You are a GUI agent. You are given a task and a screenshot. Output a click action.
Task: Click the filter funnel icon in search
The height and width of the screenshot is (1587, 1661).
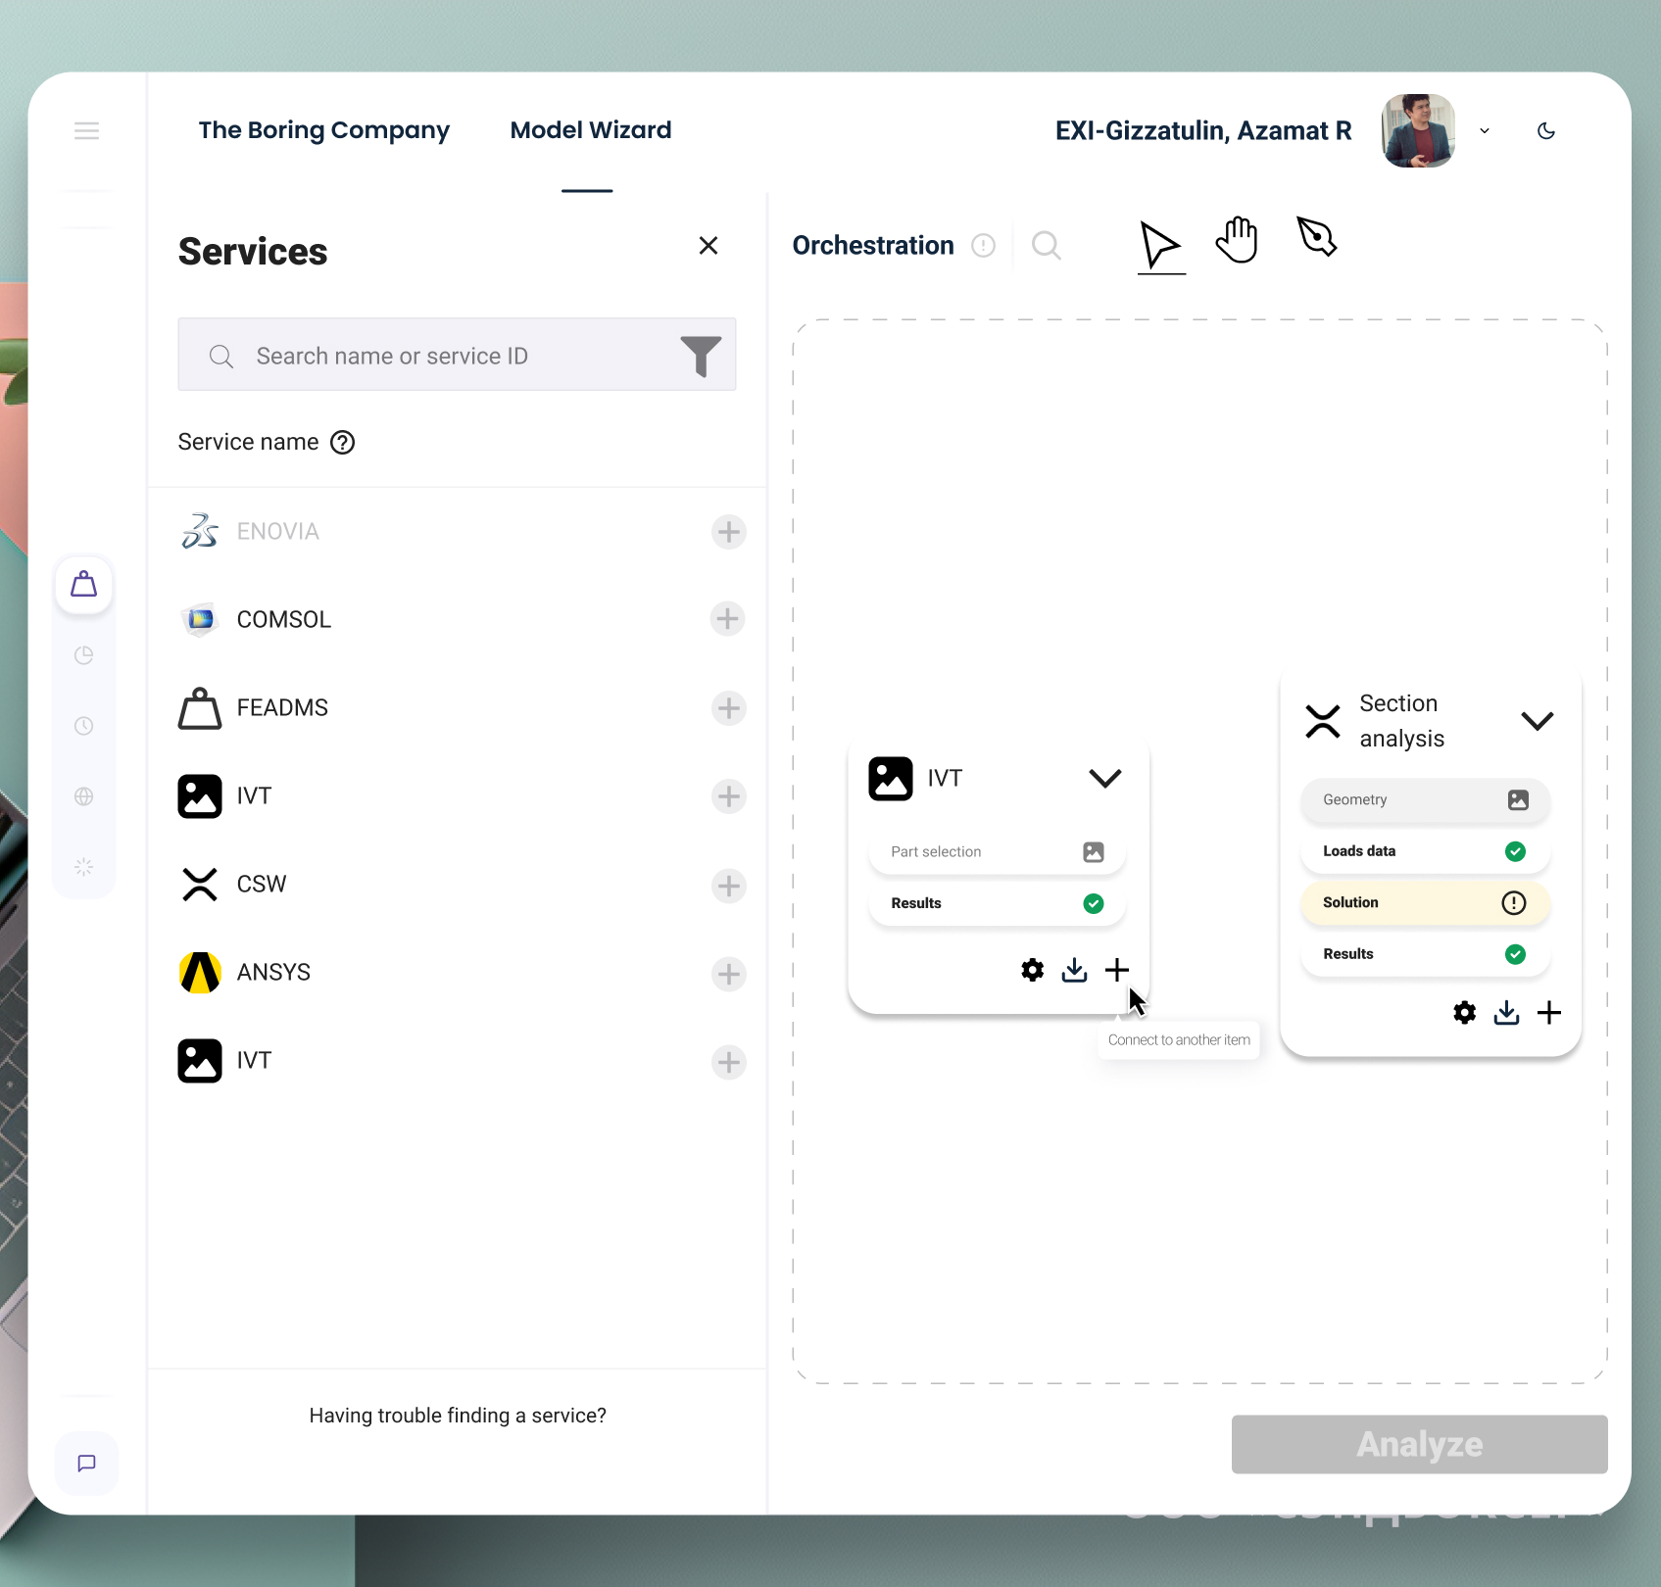coord(701,356)
